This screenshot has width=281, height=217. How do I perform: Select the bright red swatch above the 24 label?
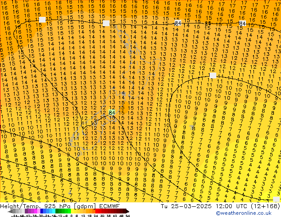97,211
